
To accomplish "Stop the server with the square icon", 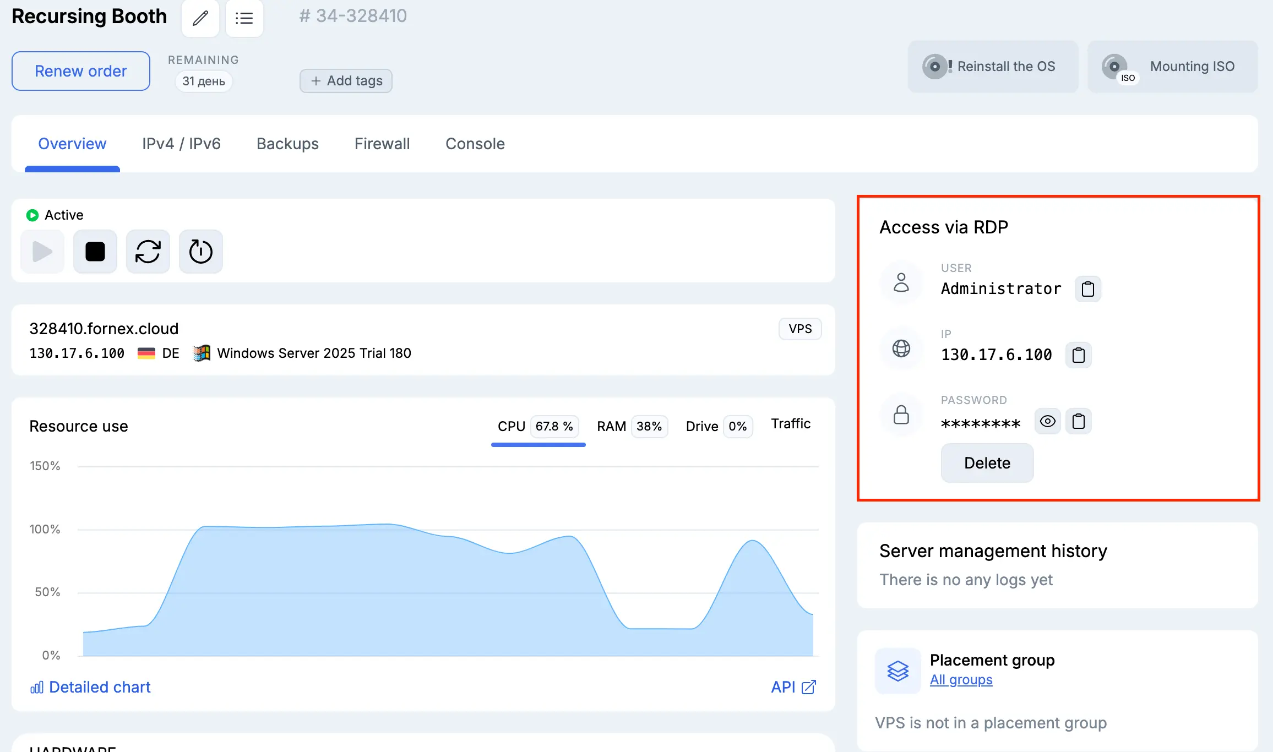I will 95,252.
